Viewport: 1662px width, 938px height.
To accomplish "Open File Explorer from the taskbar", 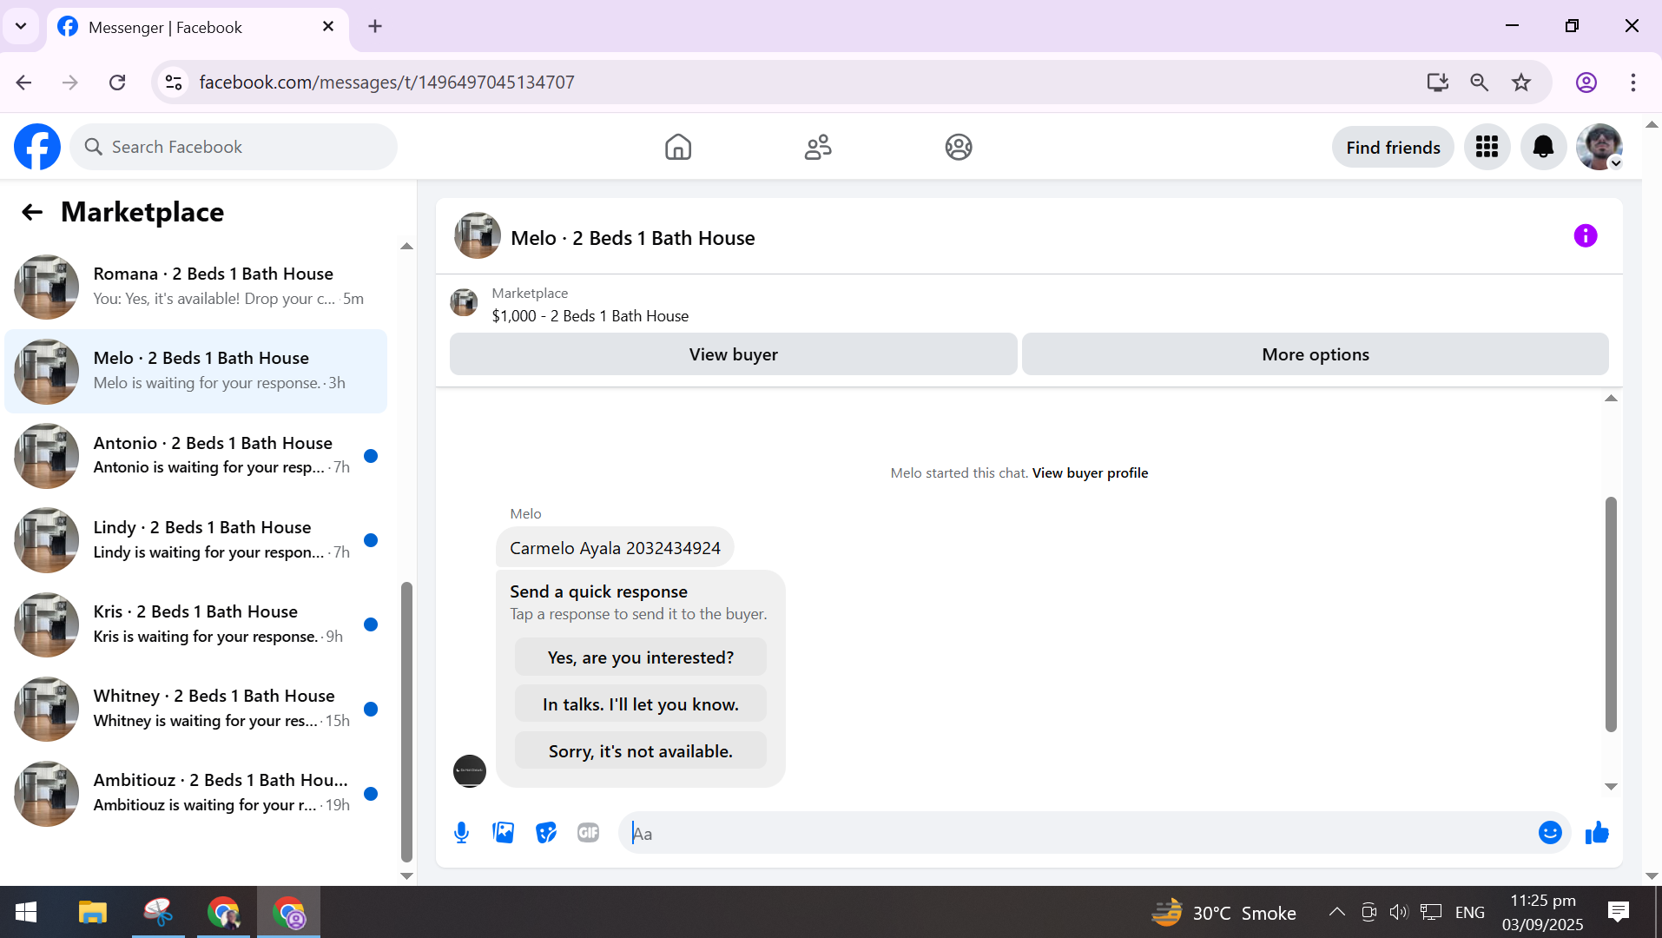I will click(92, 912).
